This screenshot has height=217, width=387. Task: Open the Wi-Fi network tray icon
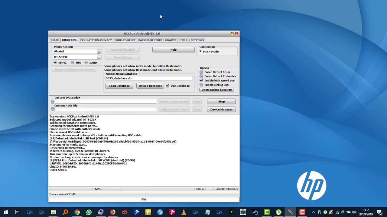[x=337, y=212]
